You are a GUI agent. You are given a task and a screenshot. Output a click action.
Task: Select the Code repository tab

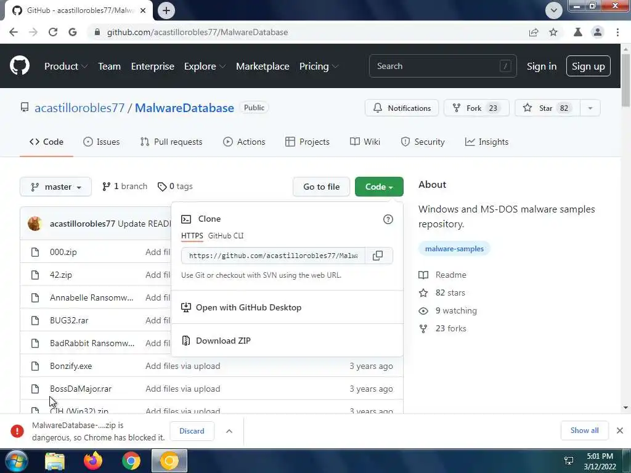click(x=46, y=142)
